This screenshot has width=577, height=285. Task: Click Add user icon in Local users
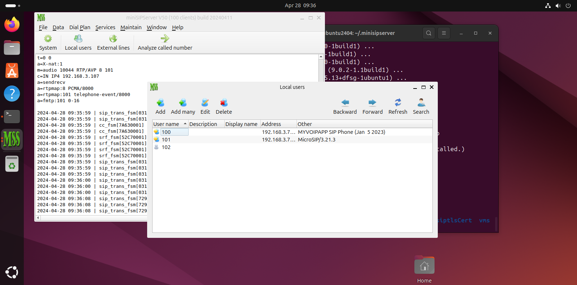160,107
